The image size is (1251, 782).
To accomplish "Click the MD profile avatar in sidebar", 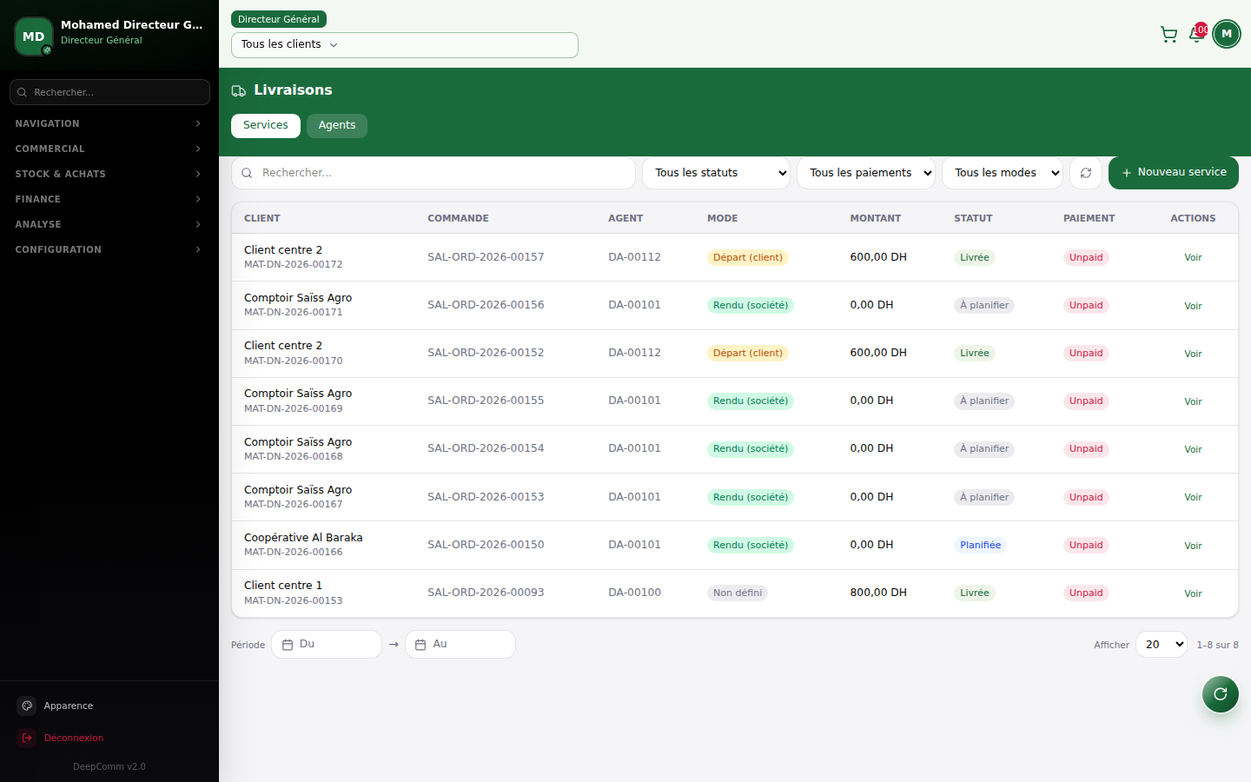I will pos(34,36).
